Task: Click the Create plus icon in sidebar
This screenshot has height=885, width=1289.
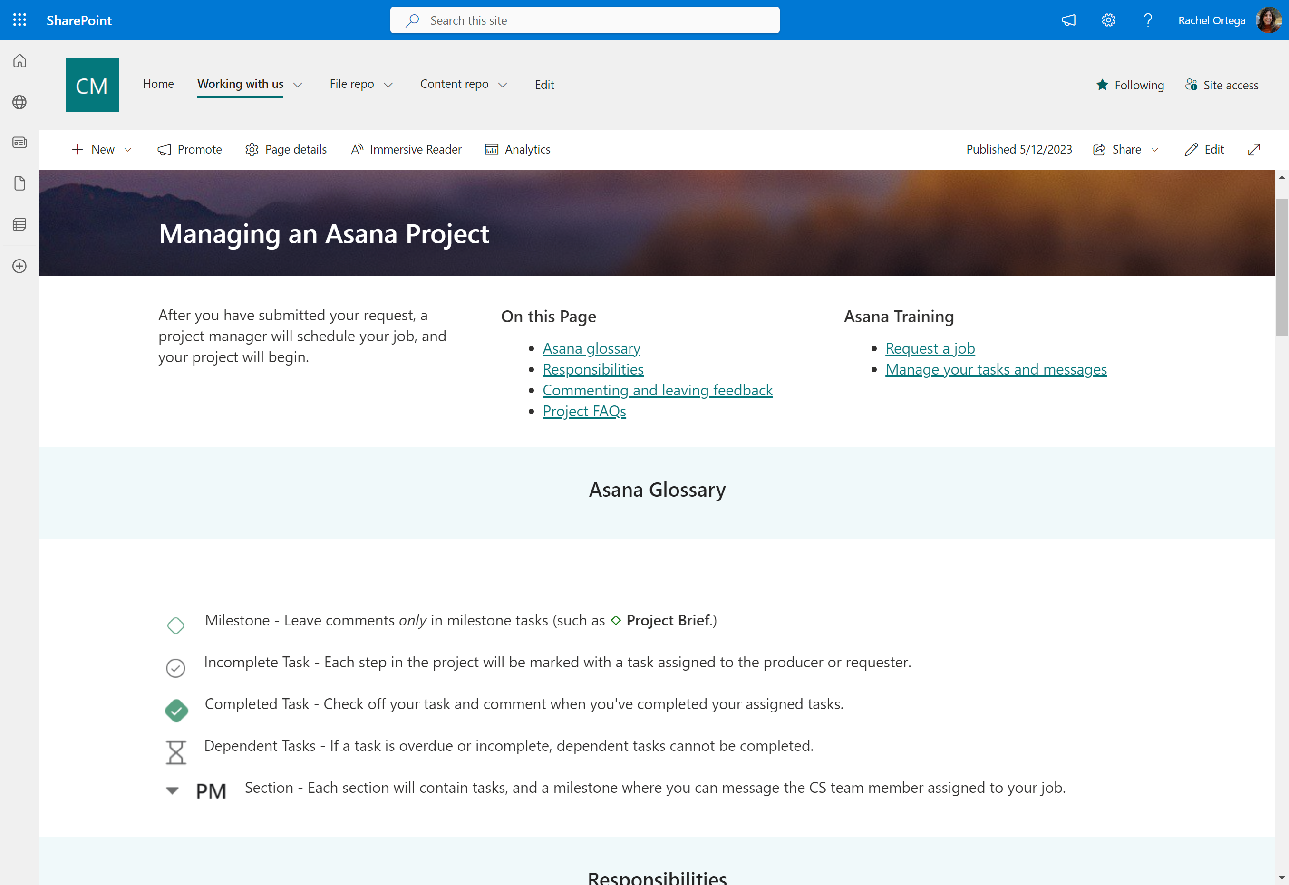Action: (x=19, y=266)
